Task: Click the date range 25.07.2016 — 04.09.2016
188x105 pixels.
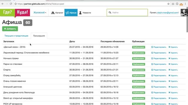Action: point(81,47)
